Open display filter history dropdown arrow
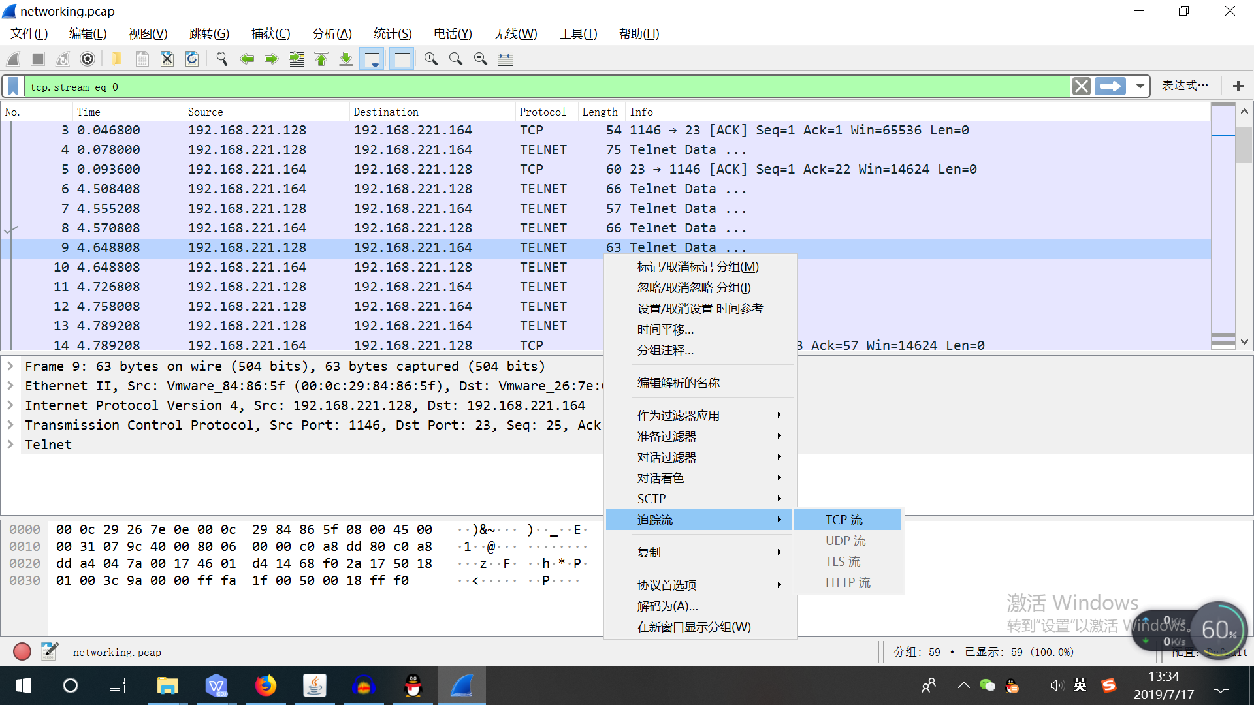 1140,86
